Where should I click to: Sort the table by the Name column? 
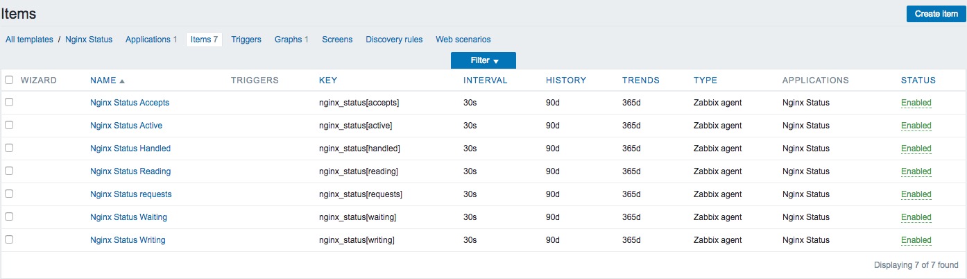(108, 81)
